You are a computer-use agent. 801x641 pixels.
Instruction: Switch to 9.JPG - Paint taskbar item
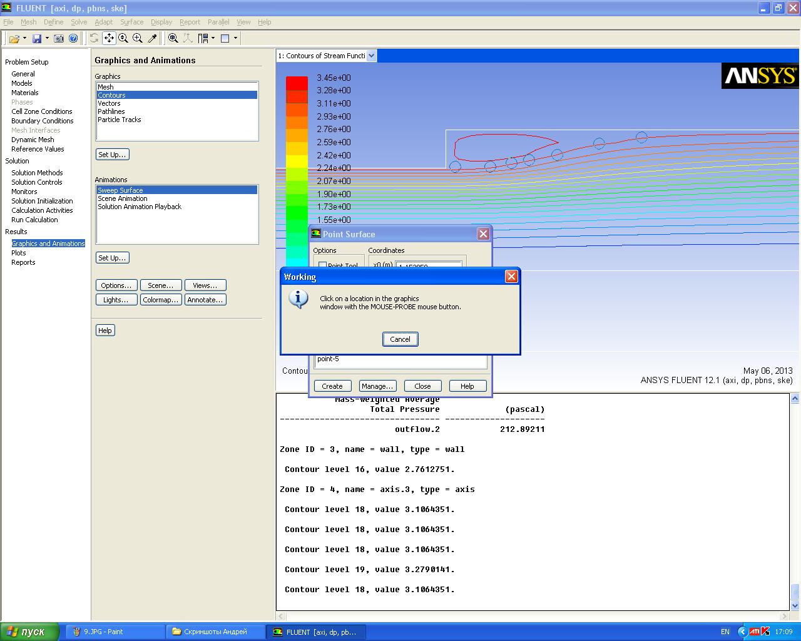(116, 632)
